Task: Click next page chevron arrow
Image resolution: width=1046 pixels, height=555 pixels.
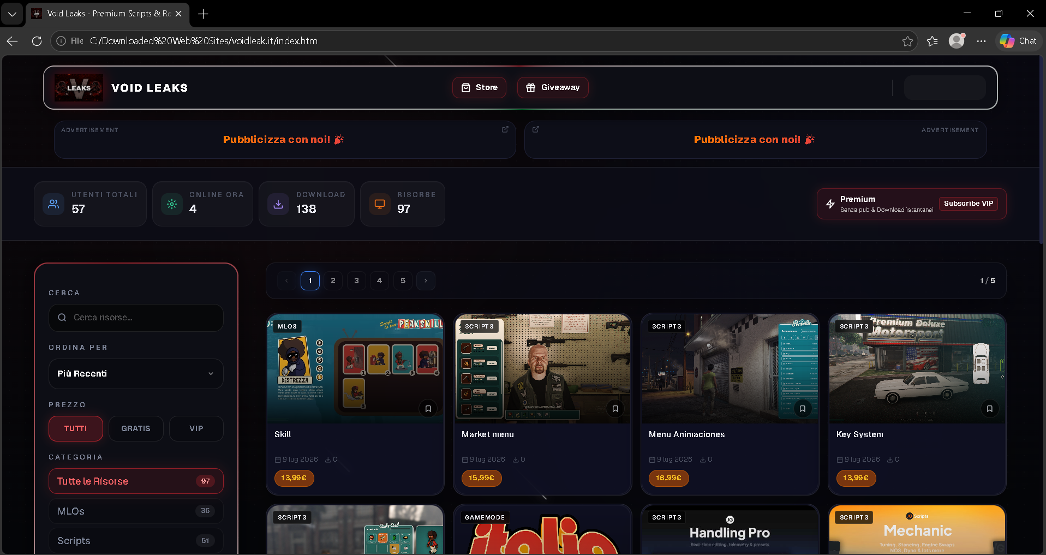Action: [426, 281]
